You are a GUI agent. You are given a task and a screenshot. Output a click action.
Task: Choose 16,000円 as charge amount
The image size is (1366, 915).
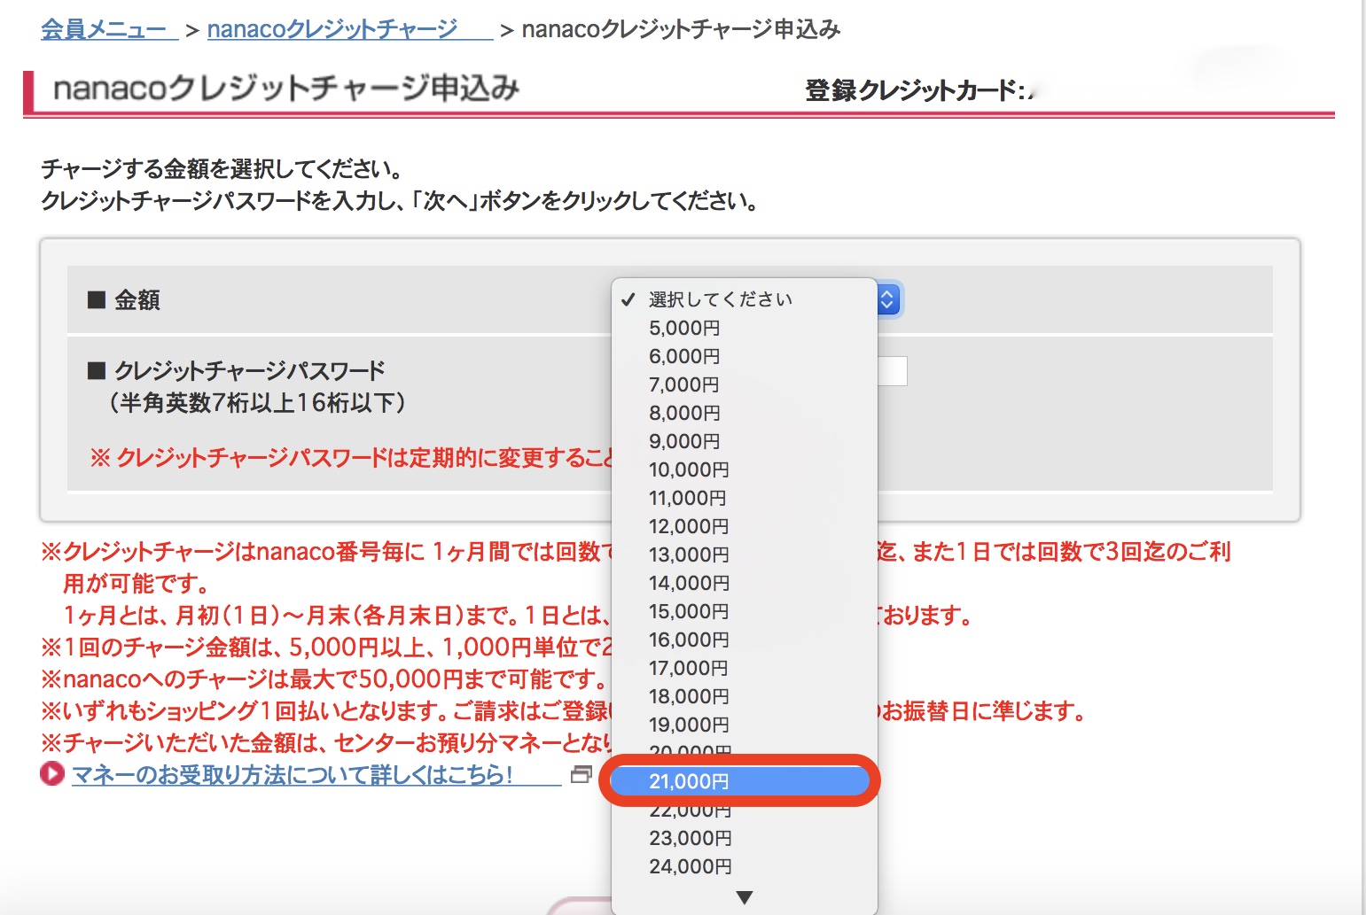689,640
